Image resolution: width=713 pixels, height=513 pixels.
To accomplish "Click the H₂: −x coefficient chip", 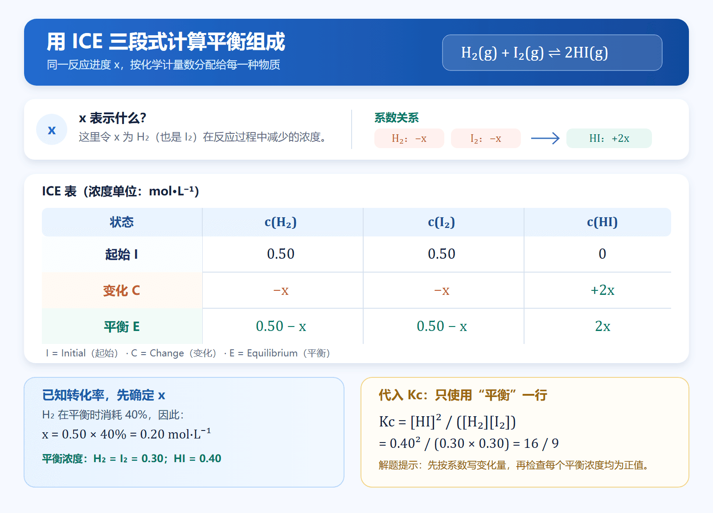I will (409, 138).
